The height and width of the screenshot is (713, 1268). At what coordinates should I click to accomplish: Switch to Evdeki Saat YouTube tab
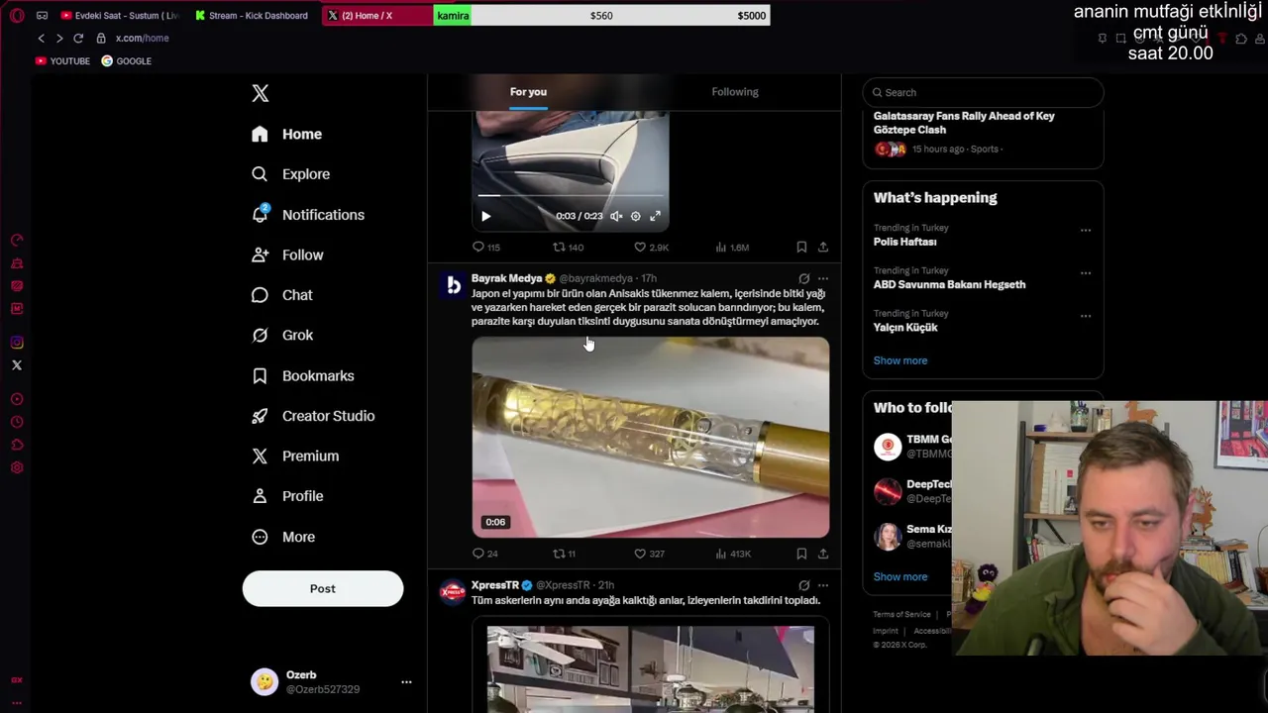(x=119, y=15)
